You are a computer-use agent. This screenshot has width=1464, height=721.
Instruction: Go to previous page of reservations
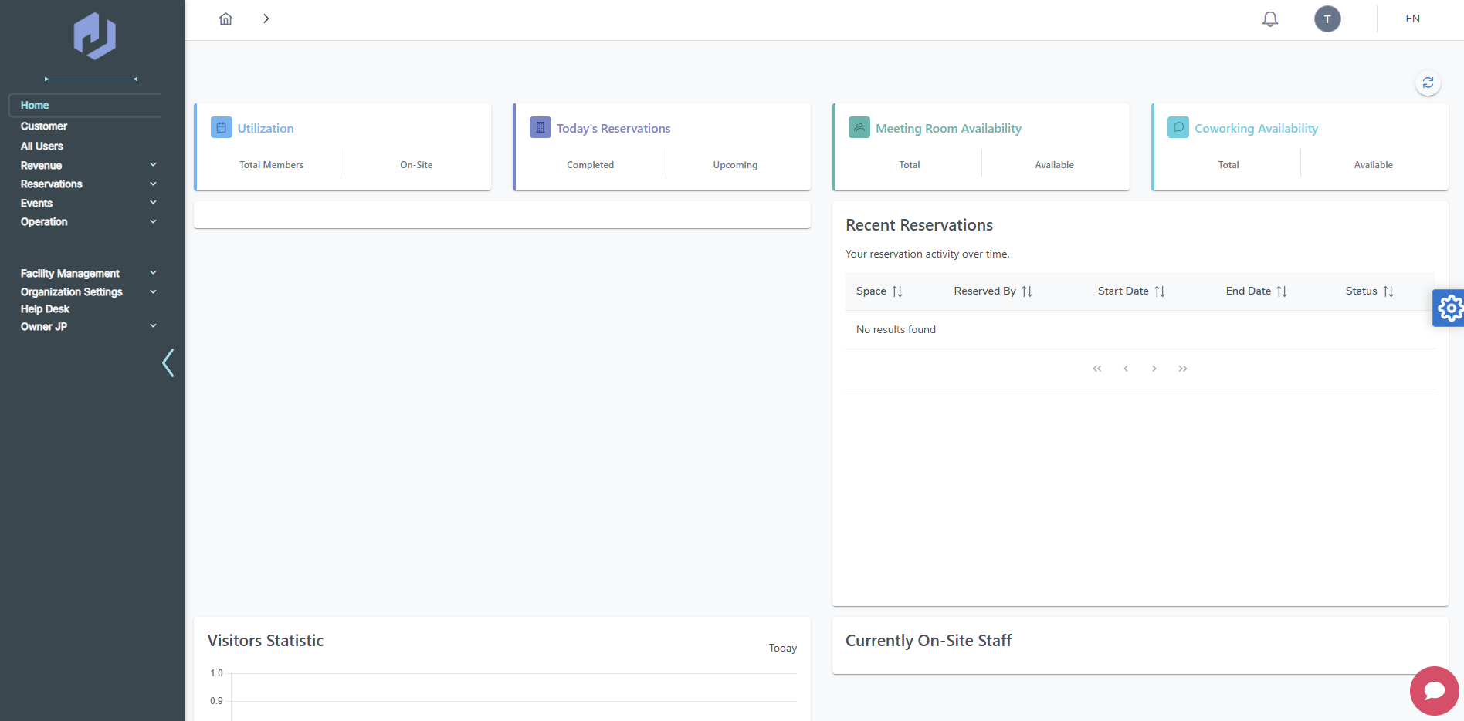point(1126,369)
